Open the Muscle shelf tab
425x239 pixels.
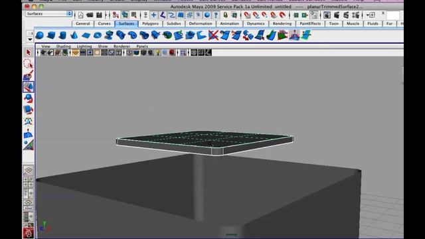click(x=353, y=24)
